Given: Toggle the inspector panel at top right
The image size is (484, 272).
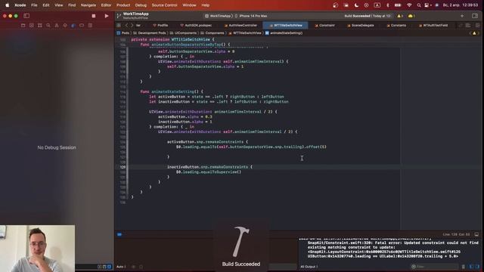Looking at the screenshot, I should (x=475, y=16).
